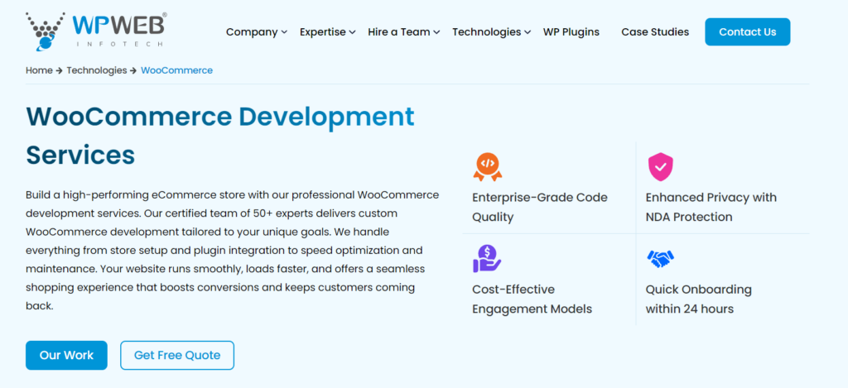848x388 pixels.
Task: Click the Enterprise-Grade Code Quality text
Action: tap(540, 207)
